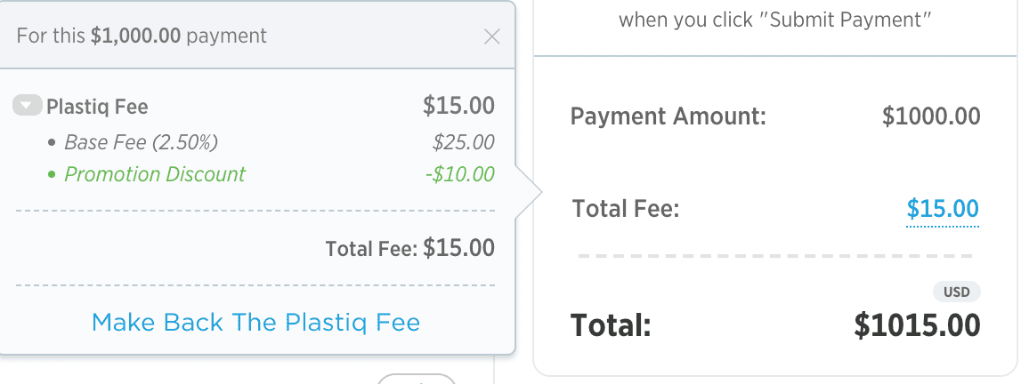Click the -$10.00 discount amount

pyautogui.click(x=459, y=174)
